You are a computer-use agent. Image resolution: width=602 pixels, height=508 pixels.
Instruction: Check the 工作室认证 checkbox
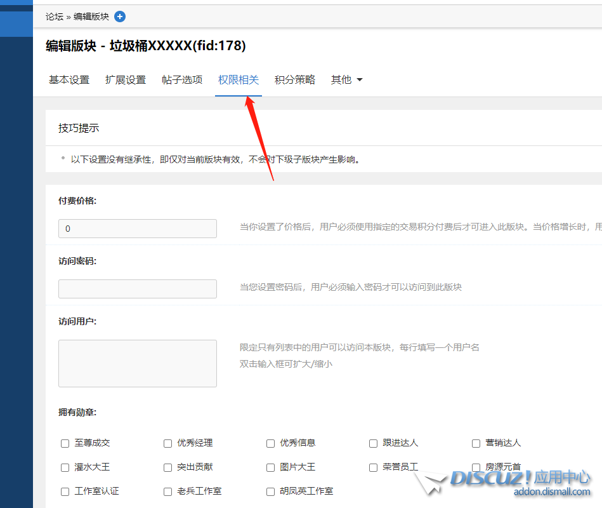65,491
